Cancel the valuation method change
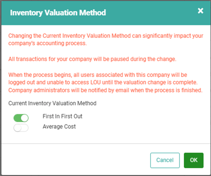Screen dimensions: 211x176 tap(165, 160)
